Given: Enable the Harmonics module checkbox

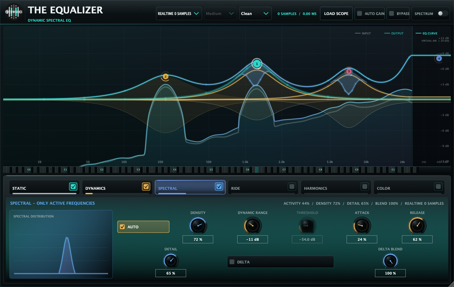Looking at the screenshot, I should [x=365, y=187].
